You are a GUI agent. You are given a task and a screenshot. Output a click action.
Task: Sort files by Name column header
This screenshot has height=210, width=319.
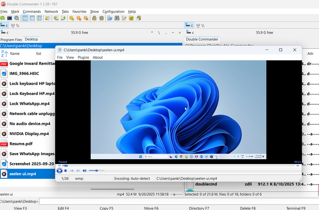pyautogui.click(x=15, y=54)
